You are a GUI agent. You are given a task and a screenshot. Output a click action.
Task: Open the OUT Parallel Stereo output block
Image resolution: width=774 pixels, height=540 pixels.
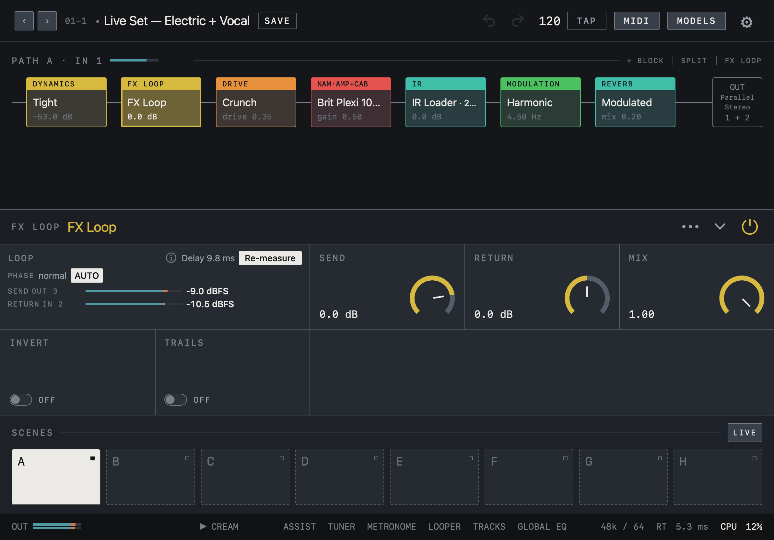pos(737,102)
